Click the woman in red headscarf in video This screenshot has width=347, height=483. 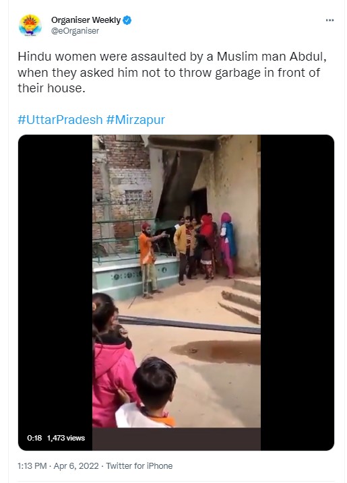point(206,247)
